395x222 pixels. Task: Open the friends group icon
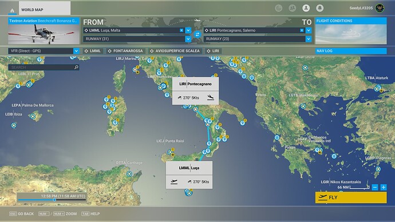pyautogui.click(x=292, y=8)
